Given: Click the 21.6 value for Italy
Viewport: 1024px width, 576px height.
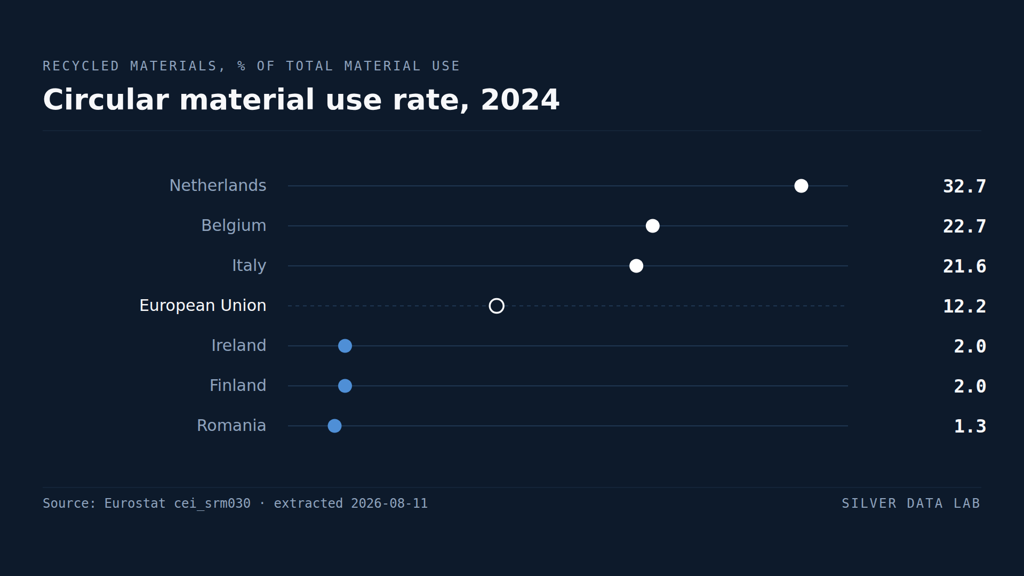Looking at the screenshot, I should 964,266.
